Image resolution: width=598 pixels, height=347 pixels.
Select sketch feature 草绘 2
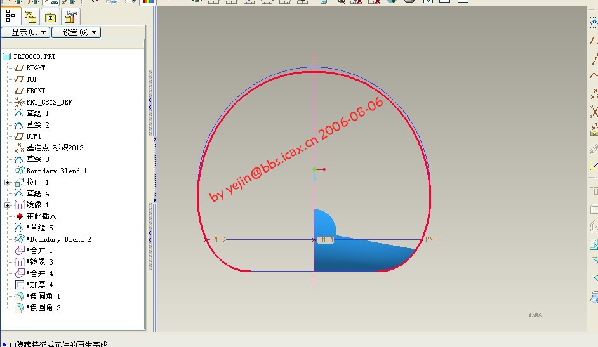coord(32,125)
